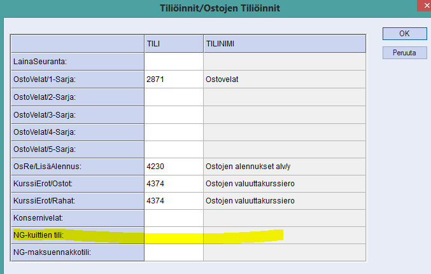Click the LainaSeuranta TILI input cell

coord(173,62)
